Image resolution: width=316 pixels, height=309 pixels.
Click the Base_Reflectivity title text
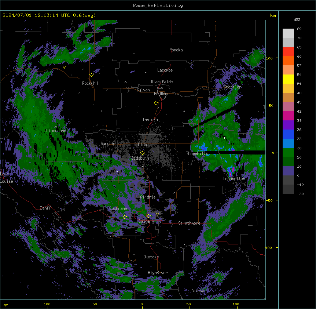(x=158, y=6)
